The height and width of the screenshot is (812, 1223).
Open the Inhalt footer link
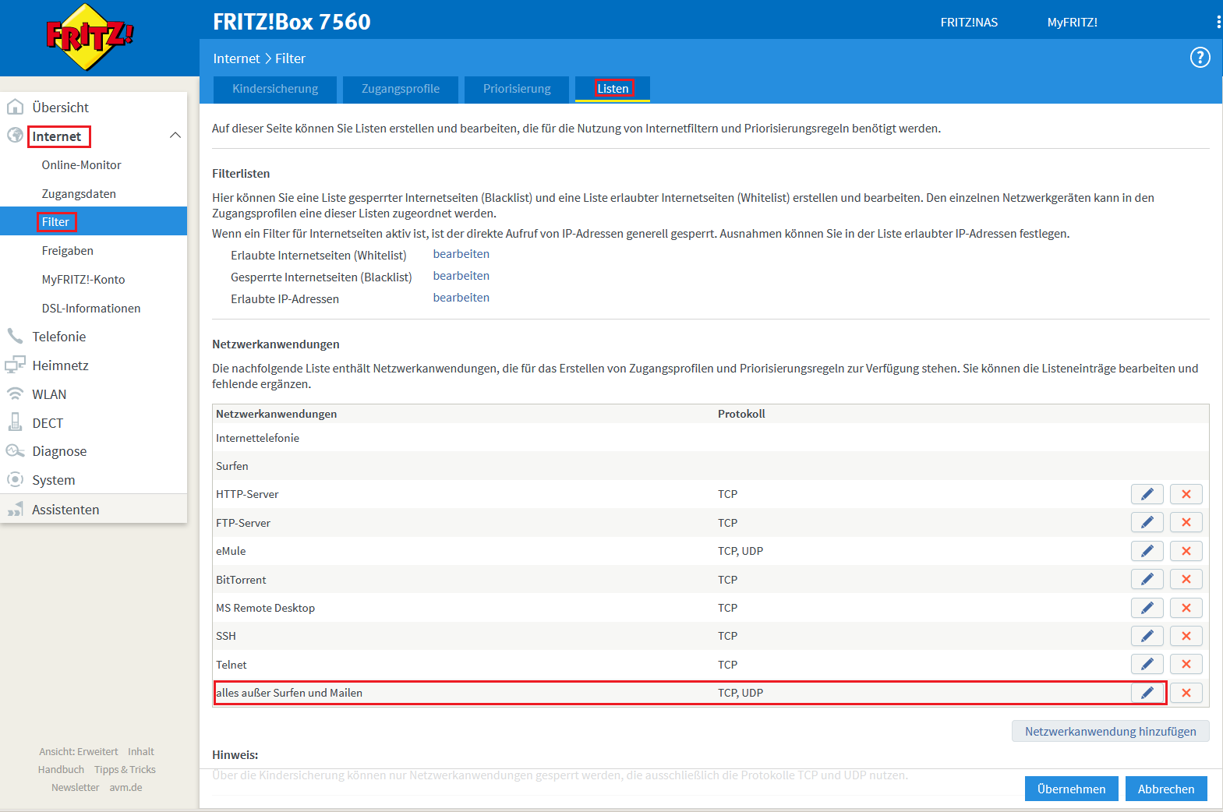pyautogui.click(x=141, y=752)
